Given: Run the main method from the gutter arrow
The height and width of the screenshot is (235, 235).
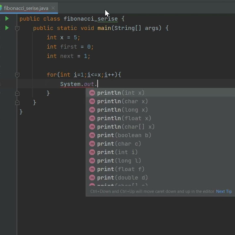Looking at the screenshot, I should coord(7,28).
